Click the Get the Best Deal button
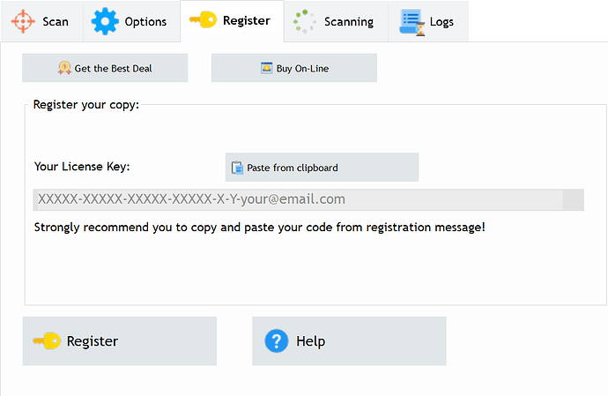 pos(105,68)
